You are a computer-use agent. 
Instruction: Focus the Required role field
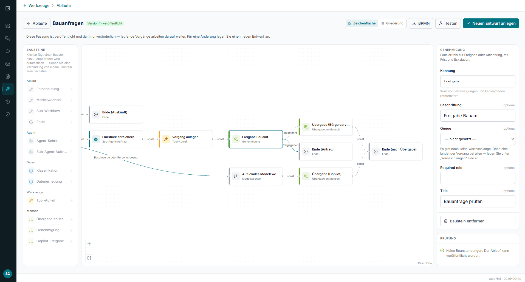478,178
